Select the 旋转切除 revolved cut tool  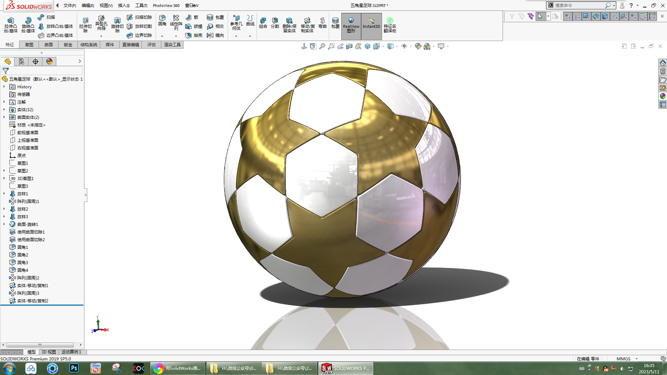[117, 25]
